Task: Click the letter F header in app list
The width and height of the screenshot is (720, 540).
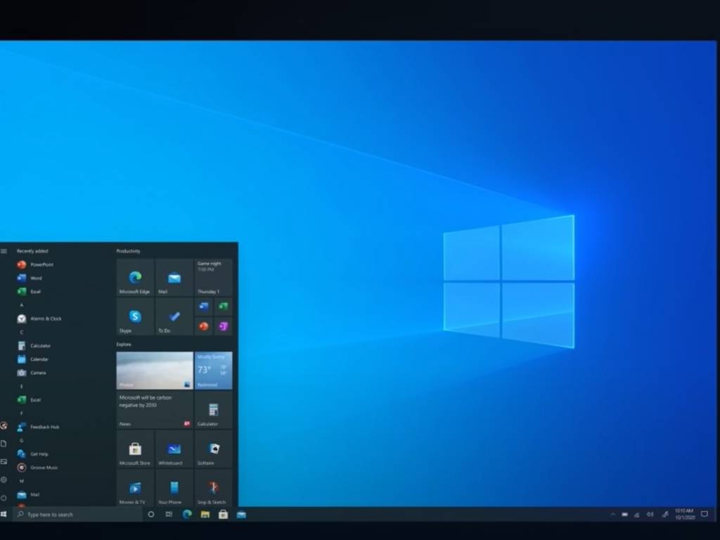Action: [x=22, y=413]
